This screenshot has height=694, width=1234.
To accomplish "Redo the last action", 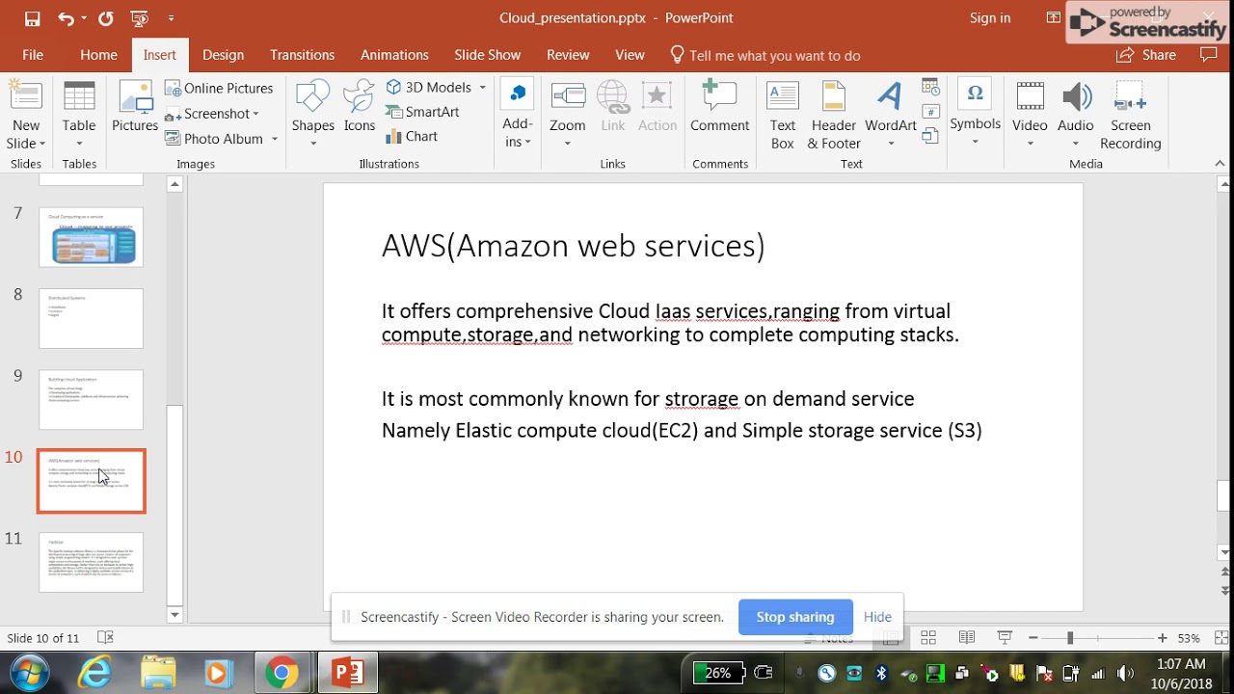I will [106, 18].
